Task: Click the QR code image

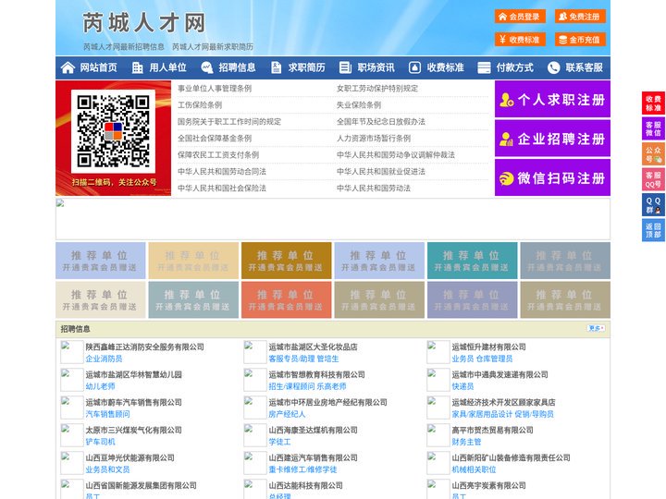Action: coord(113,131)
